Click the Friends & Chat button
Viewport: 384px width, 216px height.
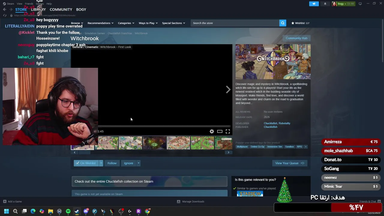[x=370, y=202]
